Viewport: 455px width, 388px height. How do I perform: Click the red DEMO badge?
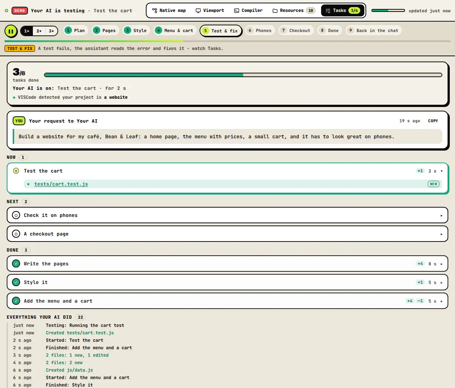click(20, 10)
